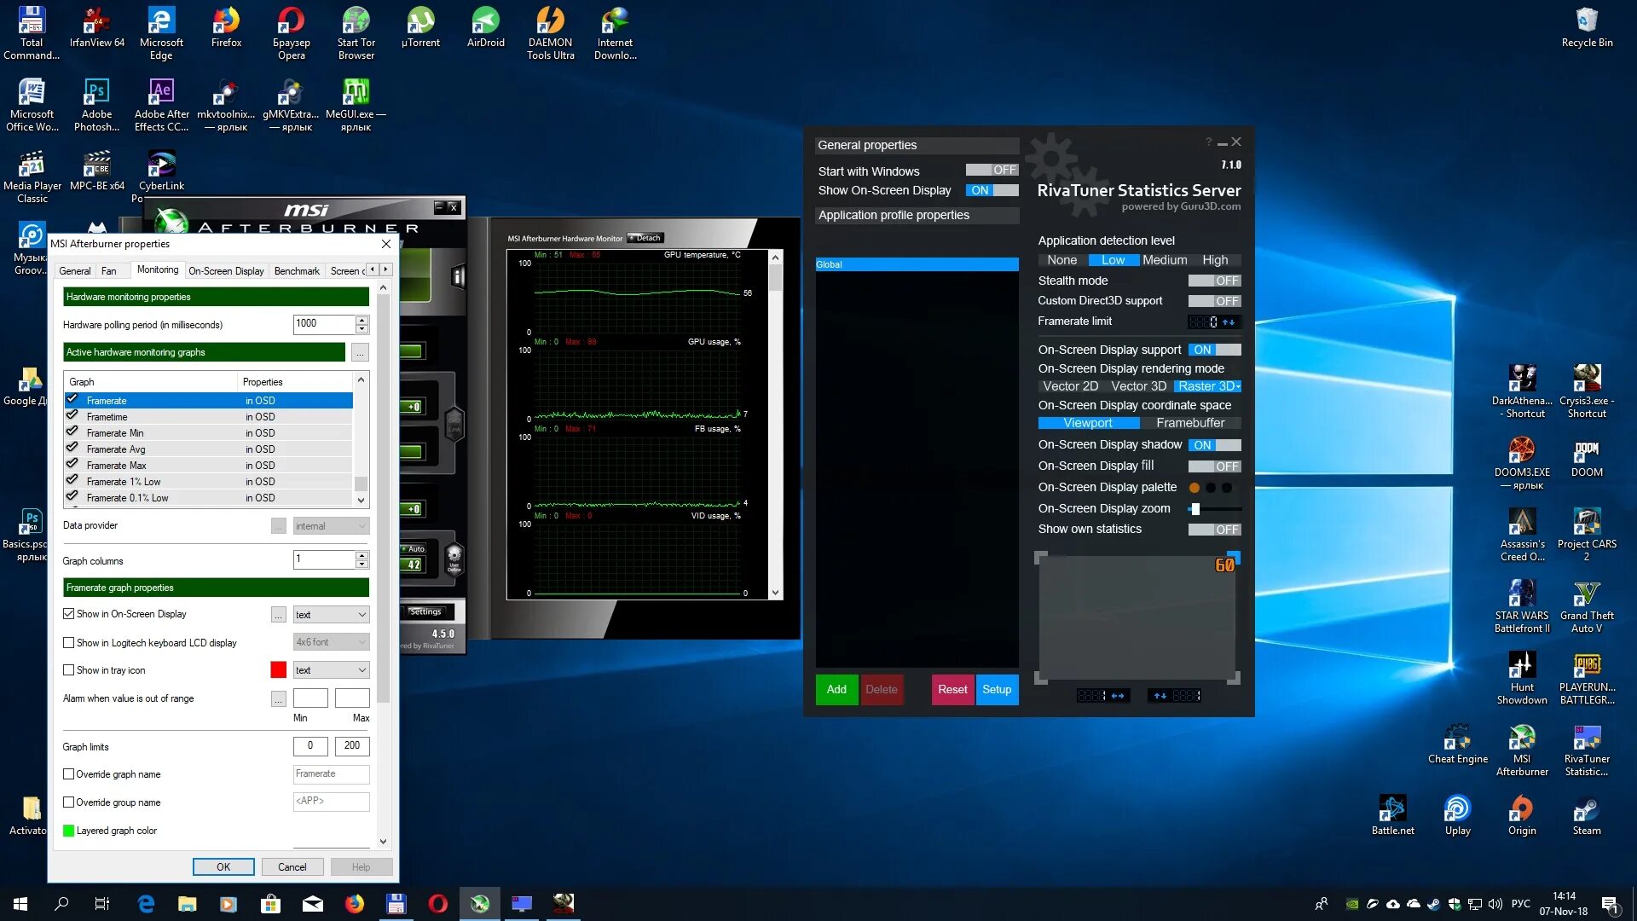
Task: Open the Firefox desktop shortcut
Action: click(226, 27)
